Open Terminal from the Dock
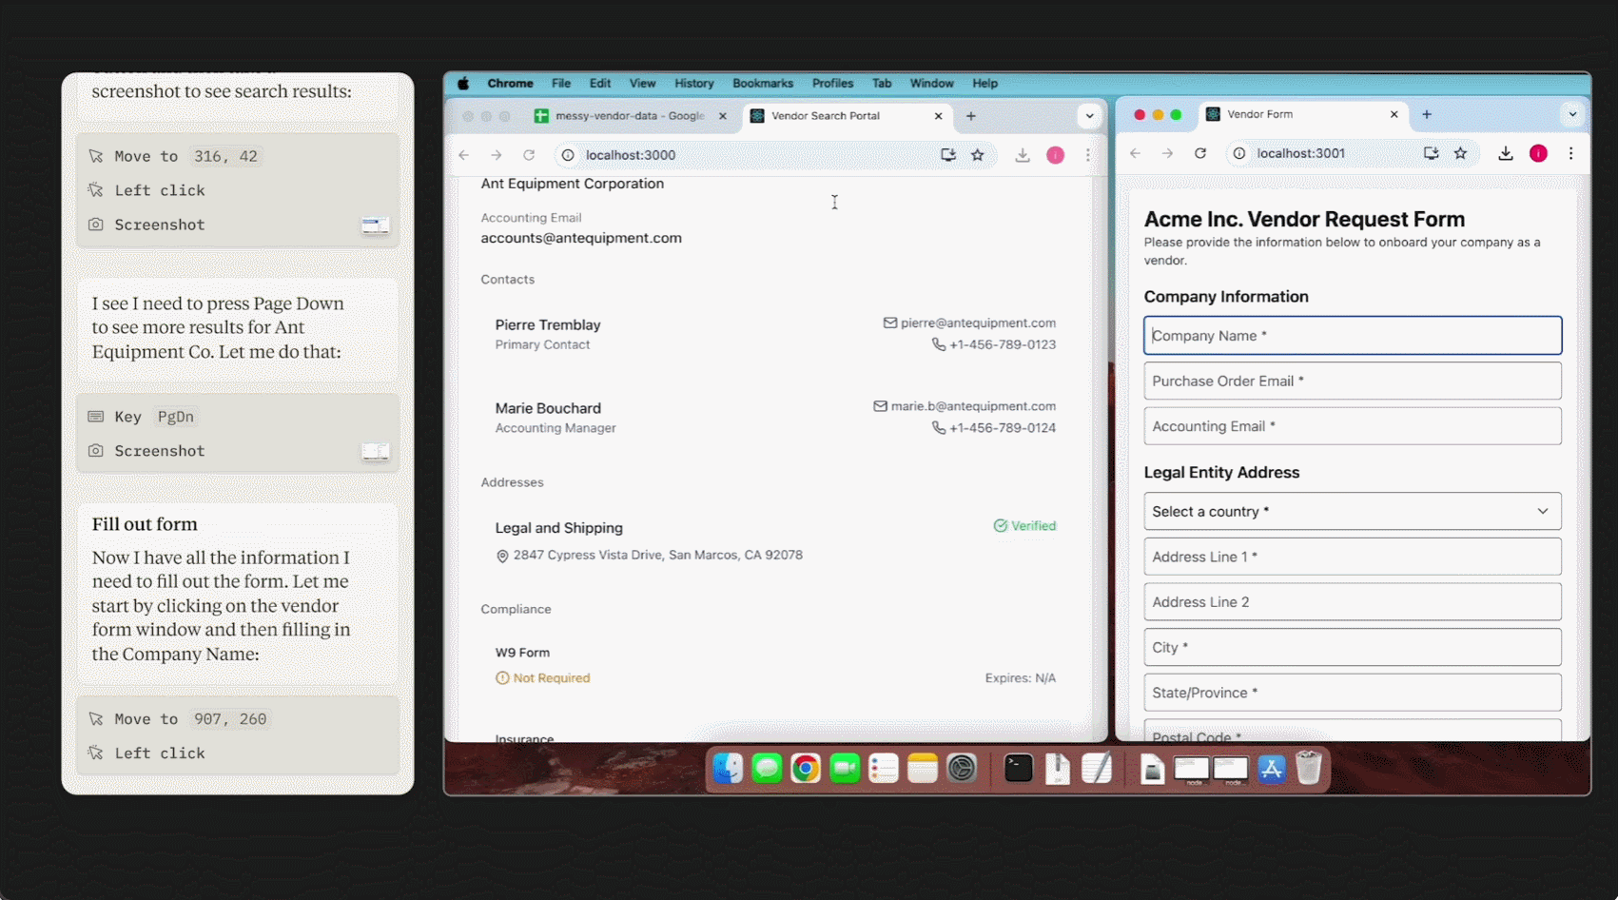Viewport: 1618px width, 900px height. click(x=1019, y=768)
